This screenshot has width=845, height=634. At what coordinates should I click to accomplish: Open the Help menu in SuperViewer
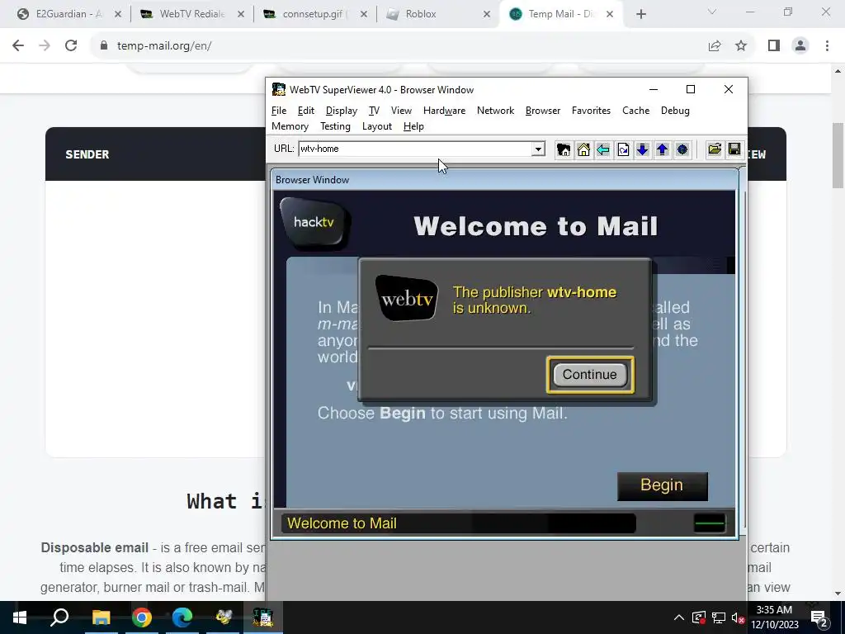click(413, 126)
